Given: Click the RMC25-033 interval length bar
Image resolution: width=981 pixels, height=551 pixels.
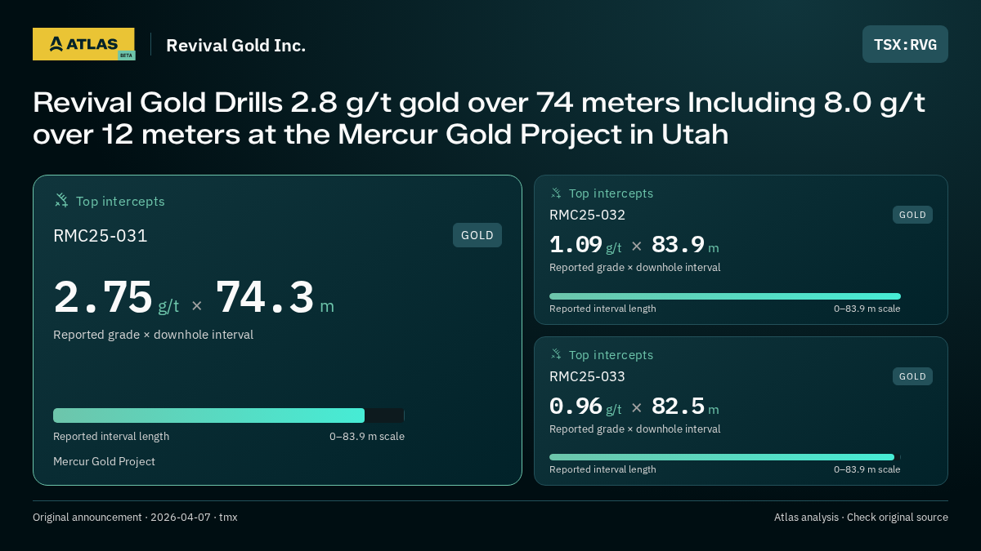Looking at the screenshot, I should click(725, 457).
